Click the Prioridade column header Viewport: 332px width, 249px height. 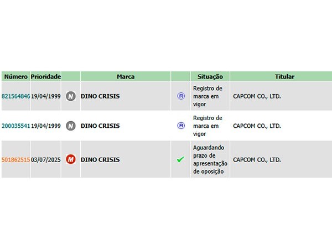46,76
